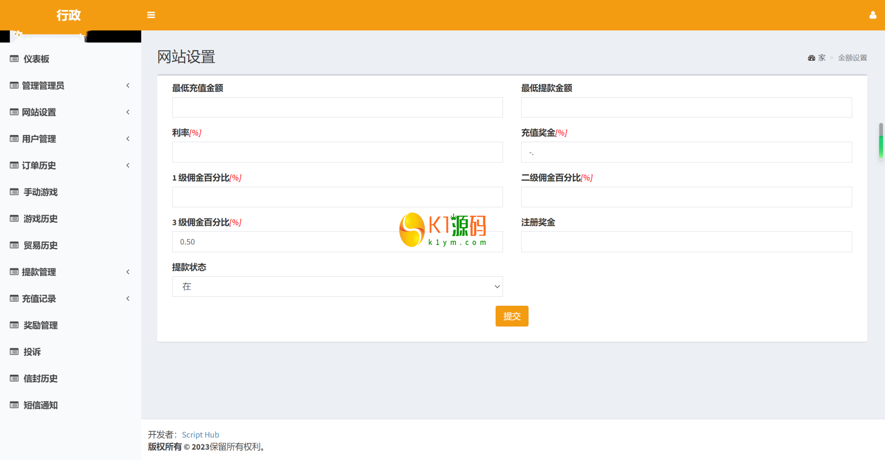Expand the 管理管理员 submenu chevron

[x=128, y=86]
